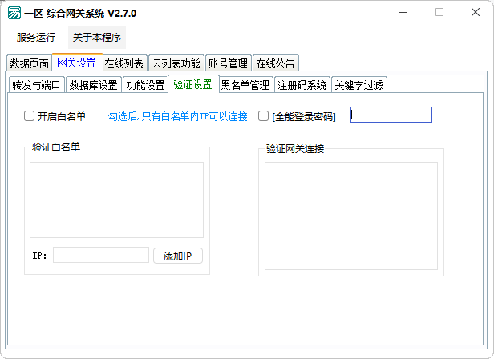Viewport: 494px width, 359px height.
Task: Click inside the 验证白名单 list box
Action: (x=116, y=200)
